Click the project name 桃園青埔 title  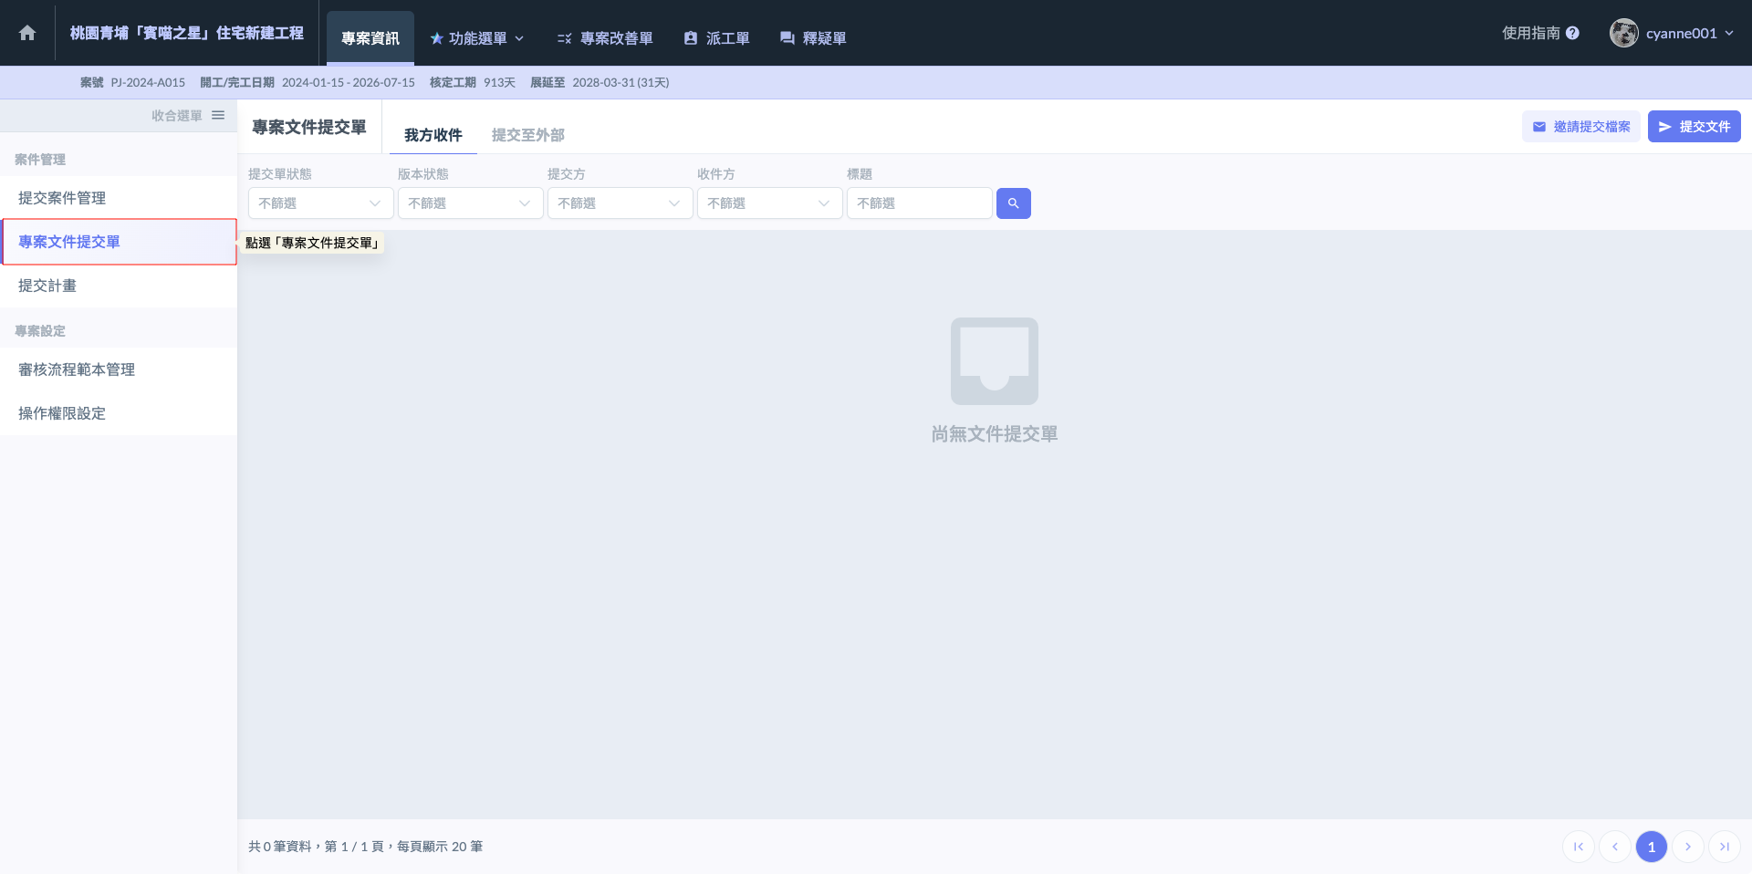(x=187, y=33)
